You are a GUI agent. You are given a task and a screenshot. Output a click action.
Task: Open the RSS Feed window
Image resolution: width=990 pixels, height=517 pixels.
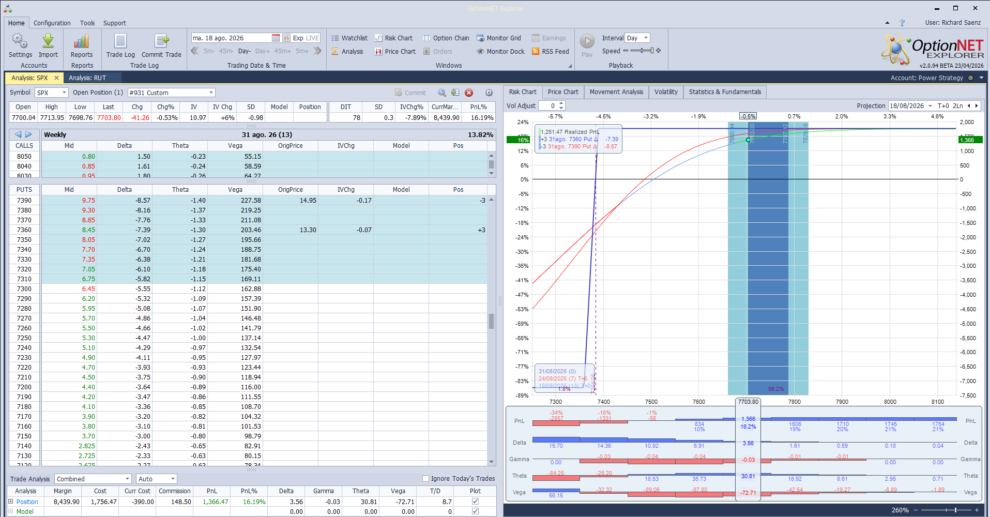[551, 51]
